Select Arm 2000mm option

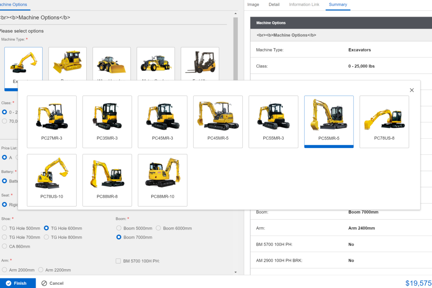[x=5, y=270]
